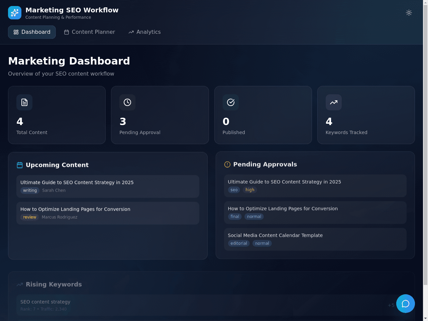Viewport: 428px width, 321px height.
Task: Open SEO Content Strategy item in Upcoming Content
Action: (108, 186)
